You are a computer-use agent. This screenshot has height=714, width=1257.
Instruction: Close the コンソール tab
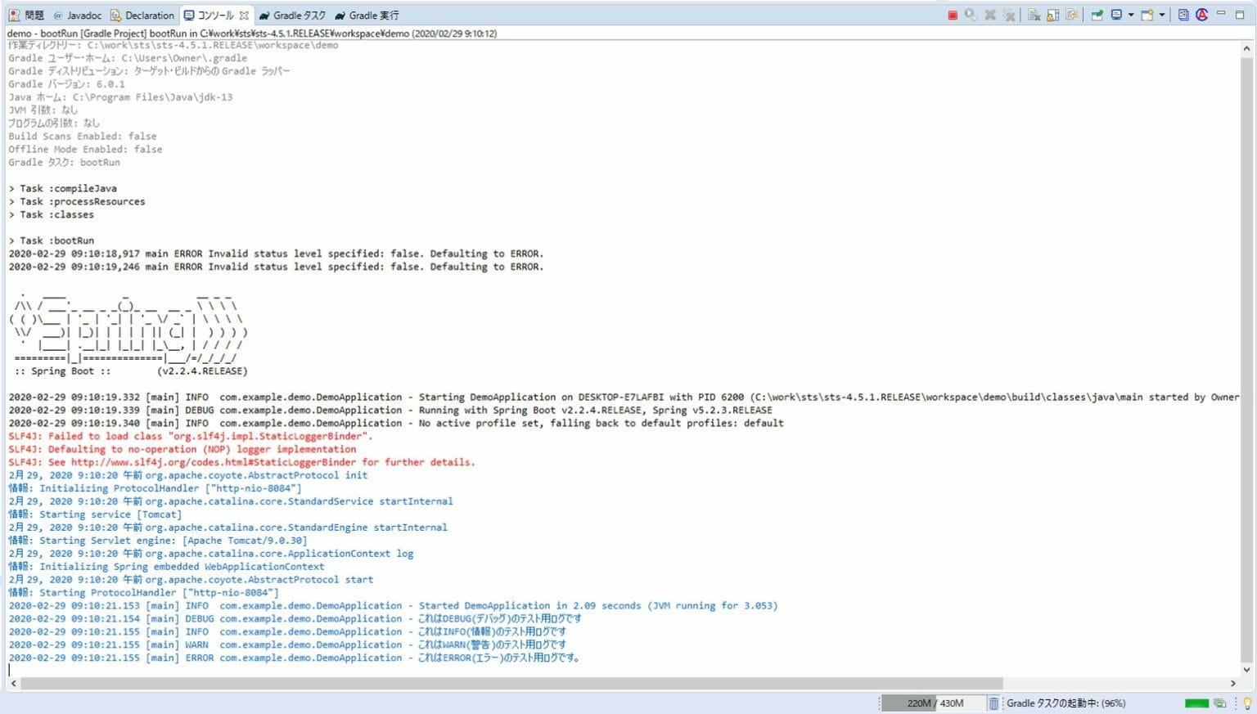pyautogui.click(x=244, y=16)
